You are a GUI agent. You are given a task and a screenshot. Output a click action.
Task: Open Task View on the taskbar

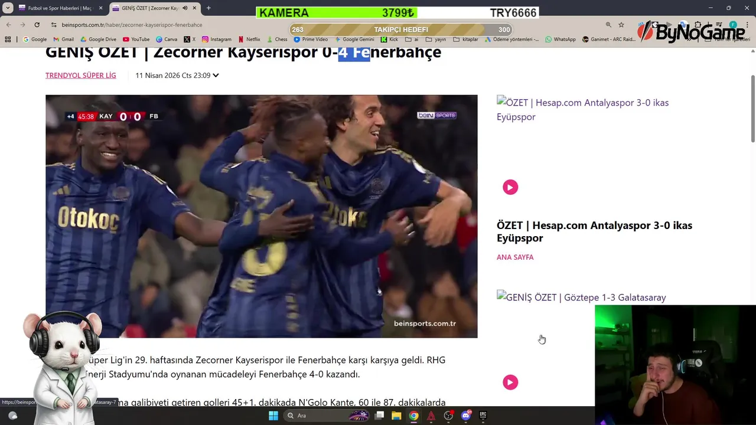pyautogui.click(x=380, y=416)
